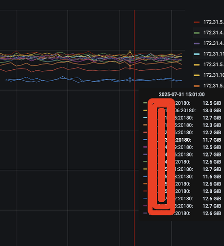224x246 pixels.
Task: Click the red series point on the crosshair
Action: pos(130,68)
